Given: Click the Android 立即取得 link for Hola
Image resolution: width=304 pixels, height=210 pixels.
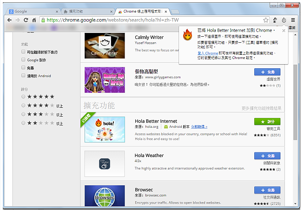Looking at the screenshot, I should coord(199,127).
